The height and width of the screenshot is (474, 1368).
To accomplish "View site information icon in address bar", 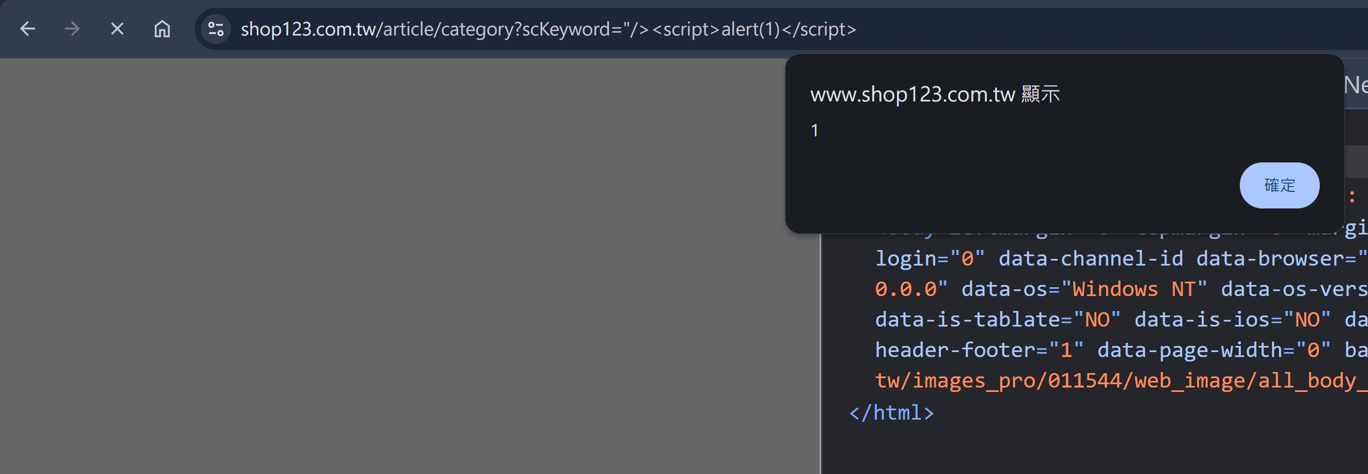I will (216, 29).
